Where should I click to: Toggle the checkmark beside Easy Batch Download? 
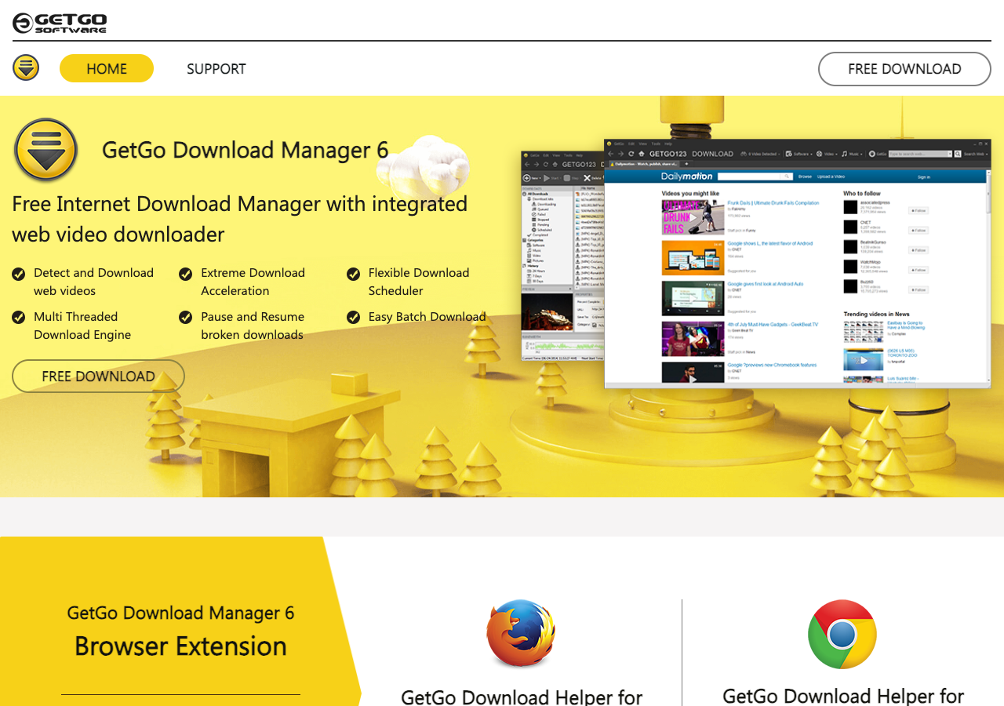click(353, 317)
